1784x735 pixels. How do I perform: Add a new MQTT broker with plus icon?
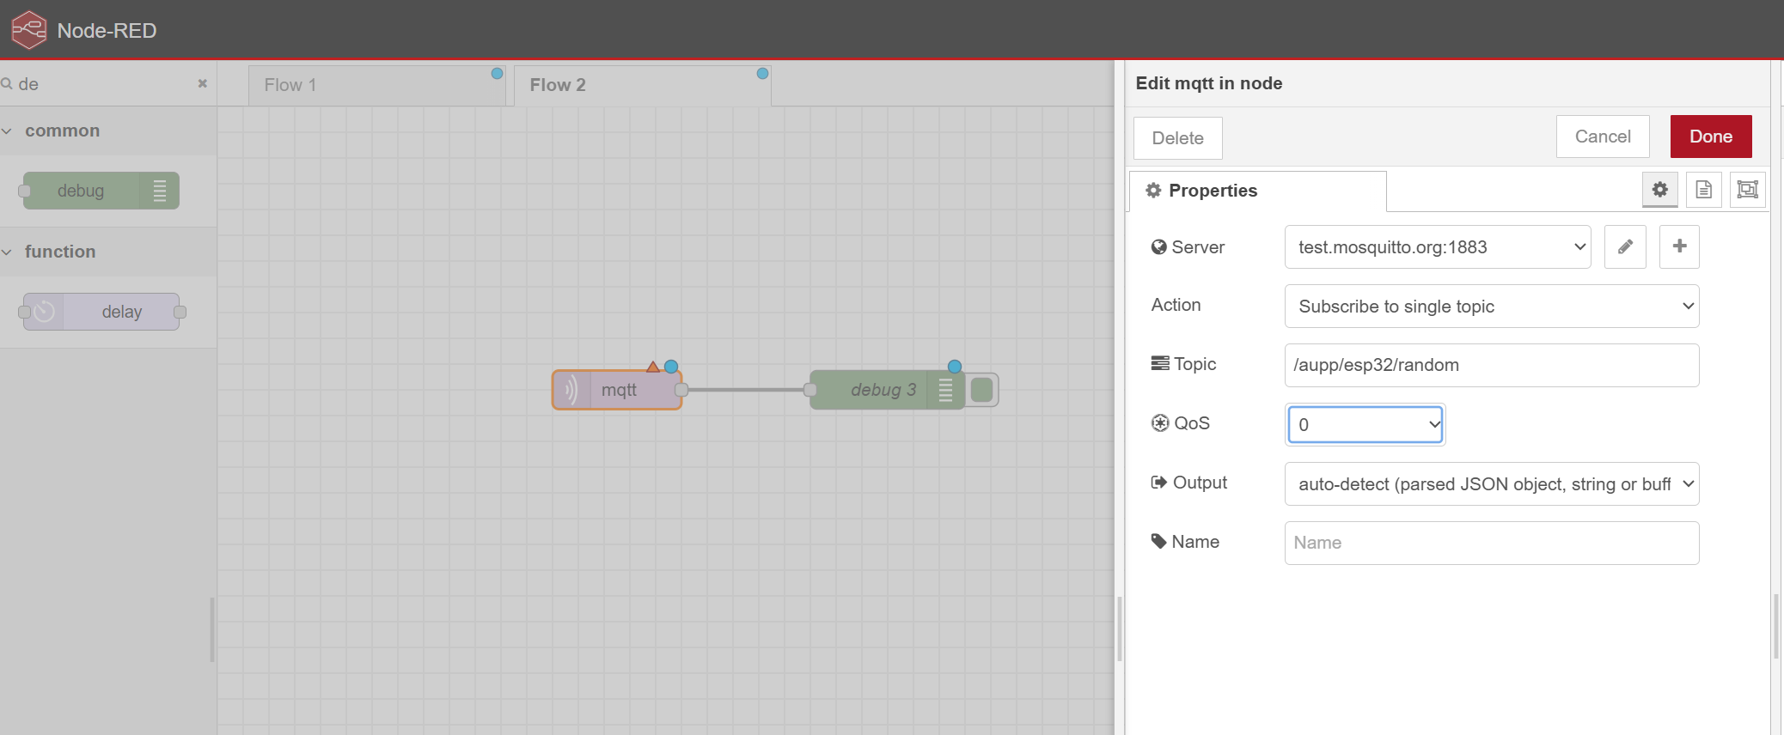[x=1678, y=247]
